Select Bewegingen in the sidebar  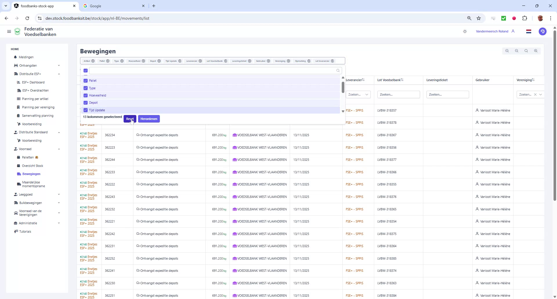point(31,174)
